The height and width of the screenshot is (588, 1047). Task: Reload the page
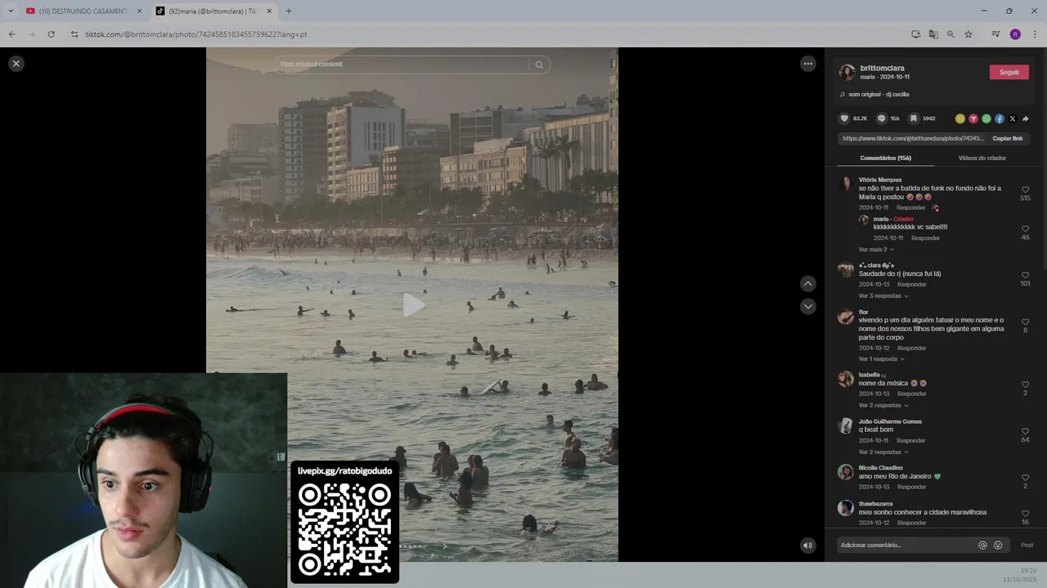coord(51,34)
